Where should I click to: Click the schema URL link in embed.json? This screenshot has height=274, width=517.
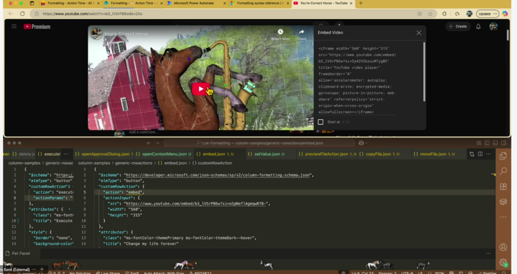(217, 175)
